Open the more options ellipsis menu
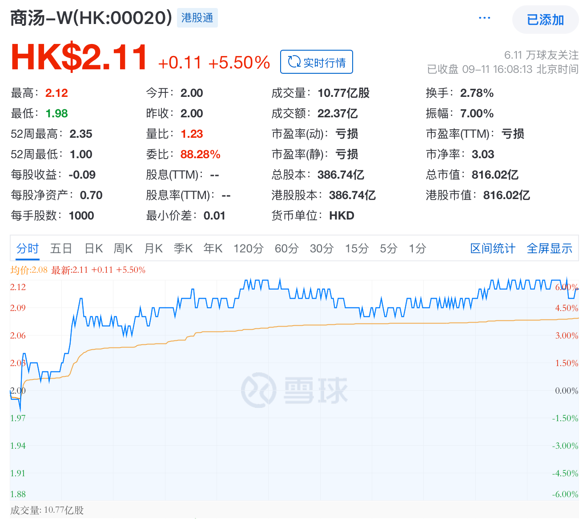The width and height of the screenshot is (587, 519). (x=484, y=18)
